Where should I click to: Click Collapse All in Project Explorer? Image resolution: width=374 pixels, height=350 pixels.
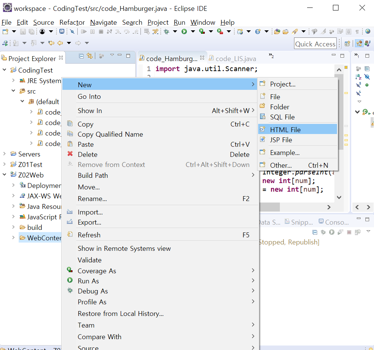click(81, 56)
